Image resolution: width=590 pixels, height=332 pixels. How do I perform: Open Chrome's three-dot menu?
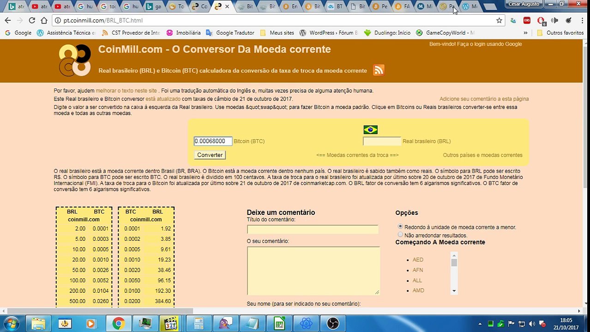(582, 20)
